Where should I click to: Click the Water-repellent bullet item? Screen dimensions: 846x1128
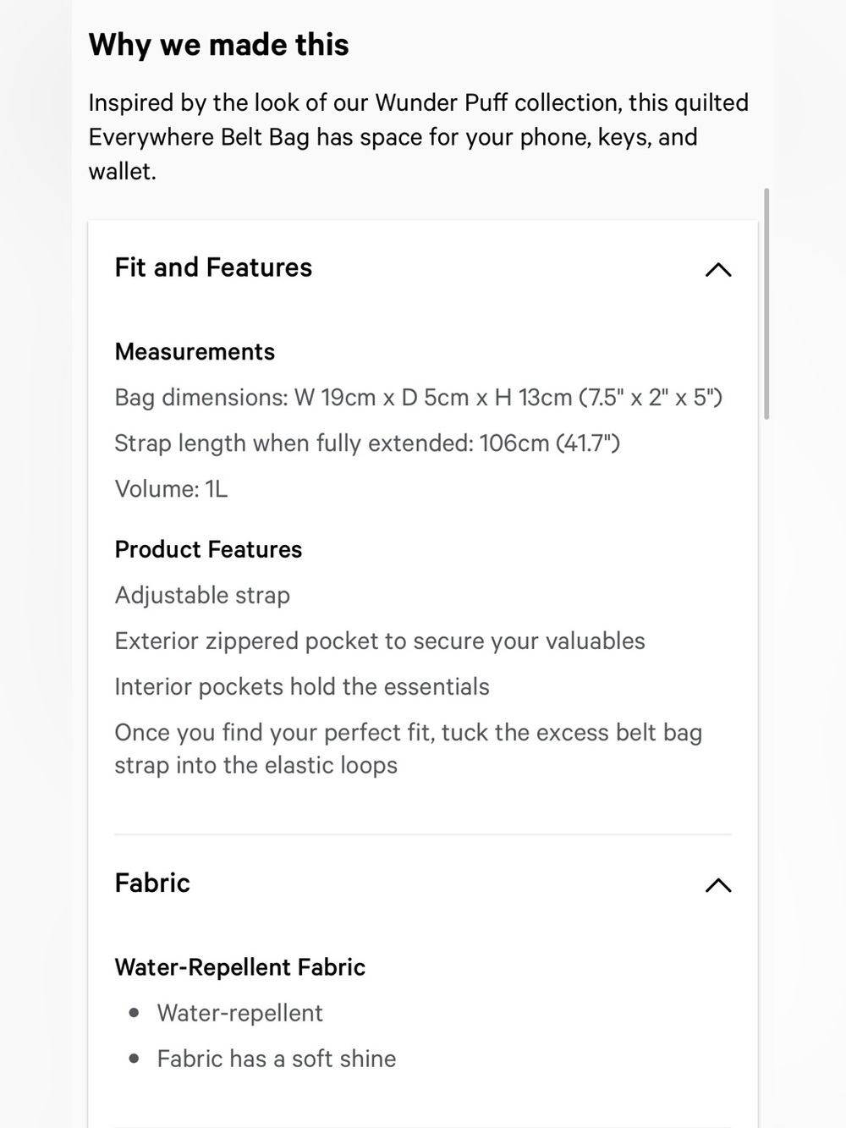240,1013
